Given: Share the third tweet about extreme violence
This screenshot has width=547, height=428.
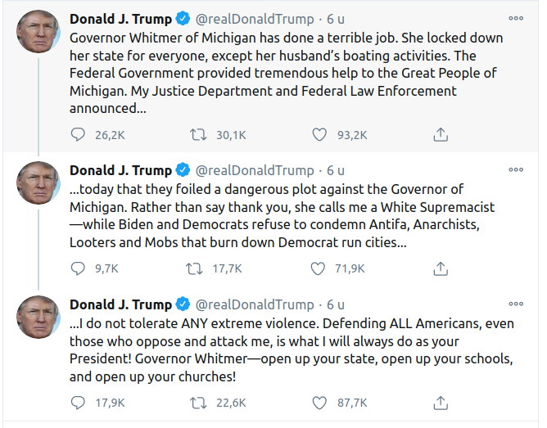Looking at the screenshot, I should [x=440, y=402].
